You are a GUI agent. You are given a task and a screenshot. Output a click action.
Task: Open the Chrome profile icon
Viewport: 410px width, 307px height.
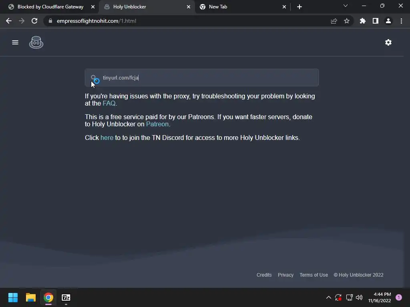point(388,21)
